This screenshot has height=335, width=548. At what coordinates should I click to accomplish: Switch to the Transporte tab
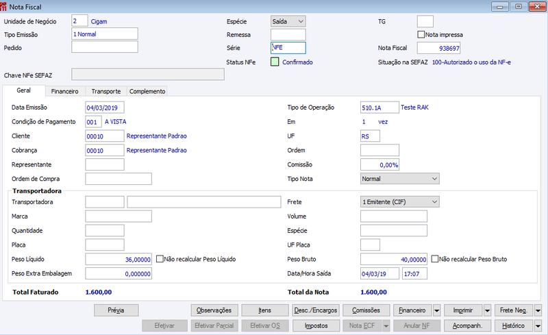(106, 91)
